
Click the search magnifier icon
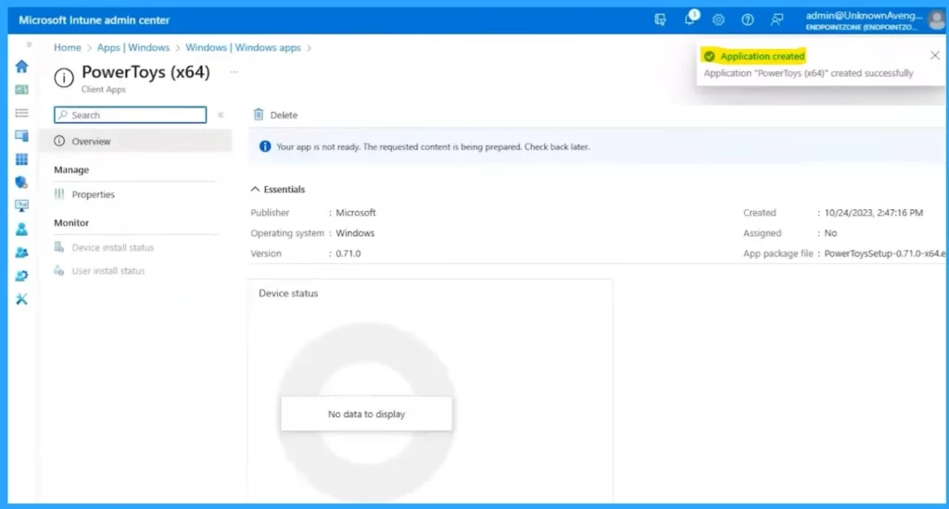63,115
